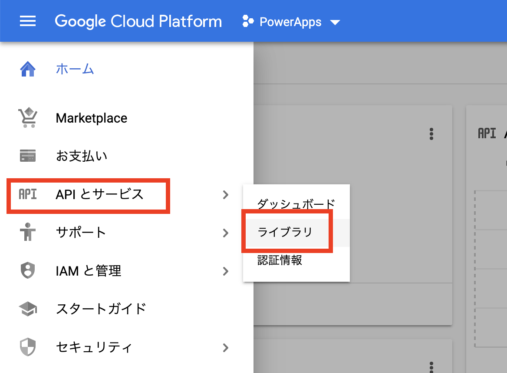Open スタートガイド from the sidebar

click(x=101, y=309)
